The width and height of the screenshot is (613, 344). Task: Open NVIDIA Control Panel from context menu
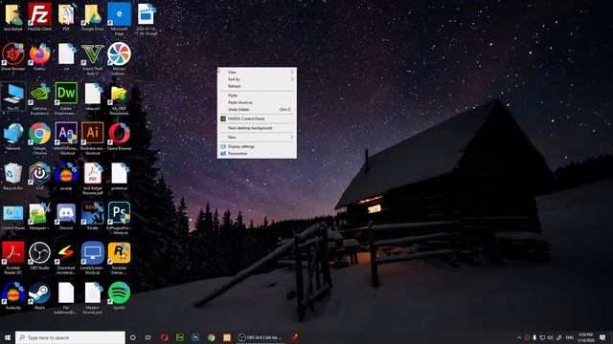257,118
